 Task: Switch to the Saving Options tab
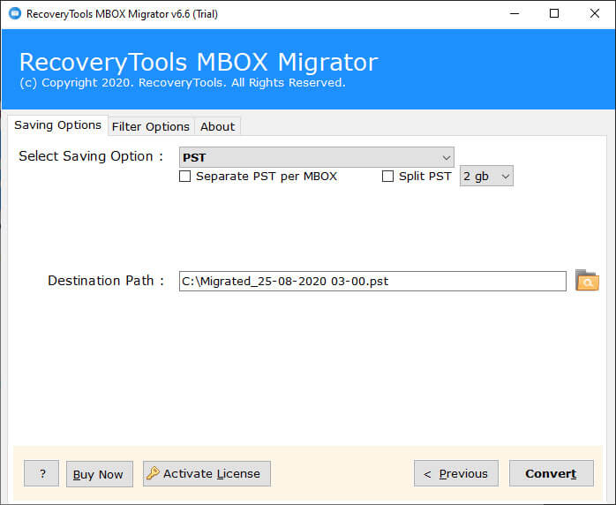[57, 125]
